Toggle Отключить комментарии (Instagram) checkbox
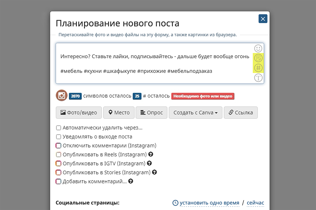 click(x=58, y=145)
